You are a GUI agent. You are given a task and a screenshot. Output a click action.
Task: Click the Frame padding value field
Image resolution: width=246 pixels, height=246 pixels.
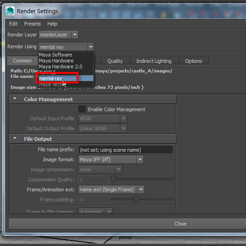(94, 200)
